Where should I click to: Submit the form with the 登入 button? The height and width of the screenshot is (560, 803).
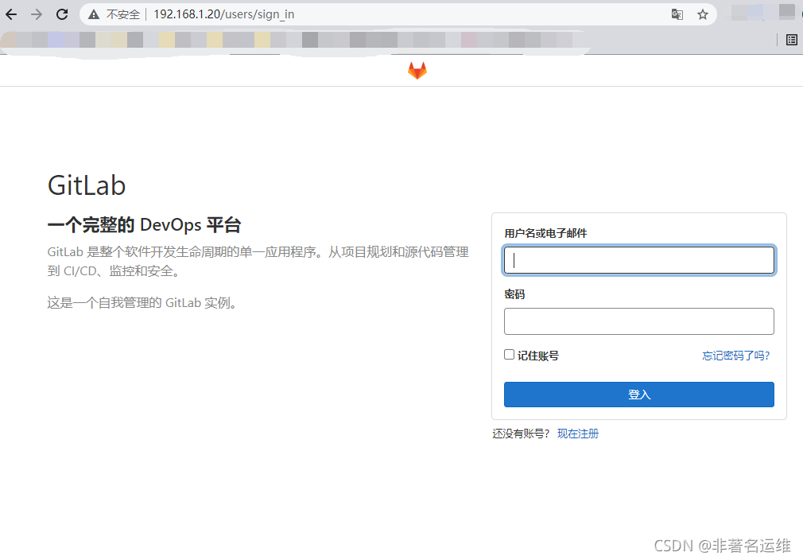point(639,395)
